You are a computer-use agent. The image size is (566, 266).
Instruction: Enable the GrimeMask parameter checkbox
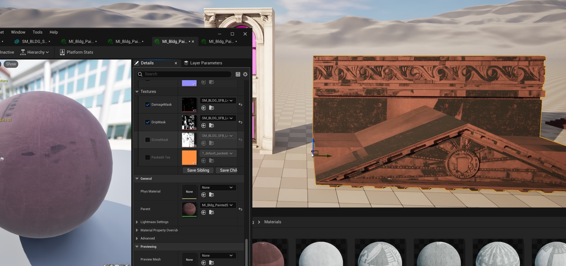147,140
